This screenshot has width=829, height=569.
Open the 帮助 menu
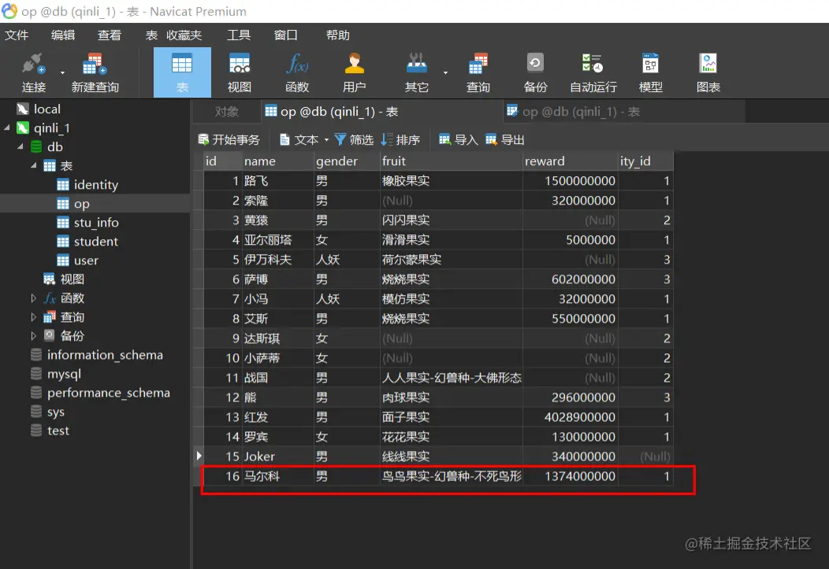pos(338,35)
